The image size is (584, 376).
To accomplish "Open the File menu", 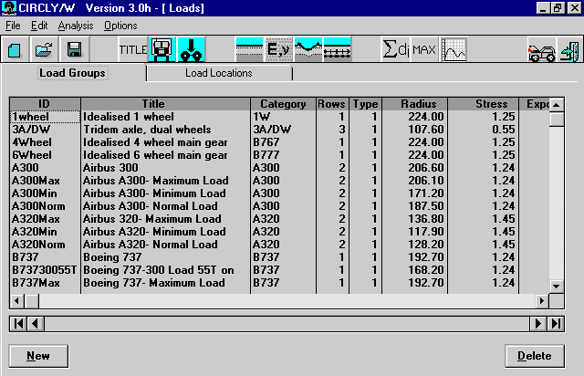I will [13, 26].
